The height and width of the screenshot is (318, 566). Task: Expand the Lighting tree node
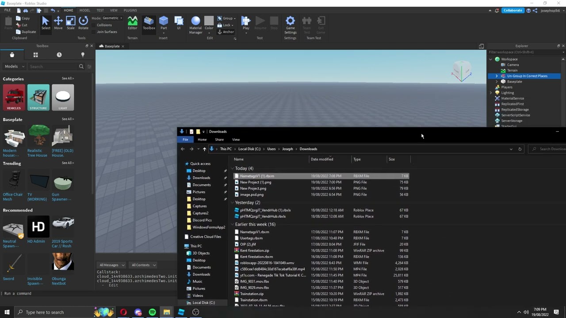click(x=491, y=93)
